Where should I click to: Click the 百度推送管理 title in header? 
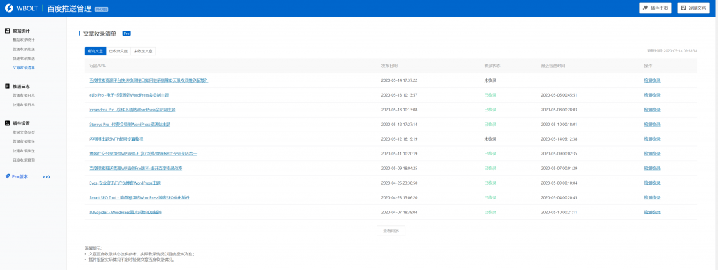pyautogui.click(x=69, y=8)
